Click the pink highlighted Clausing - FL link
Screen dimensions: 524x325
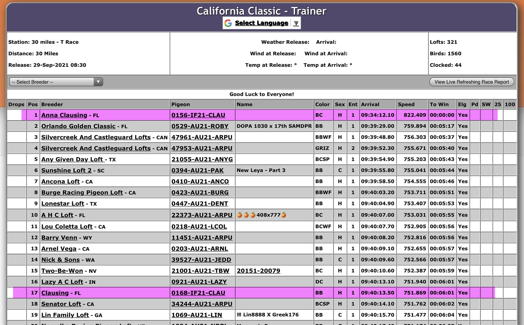click(x=55, y=293)
